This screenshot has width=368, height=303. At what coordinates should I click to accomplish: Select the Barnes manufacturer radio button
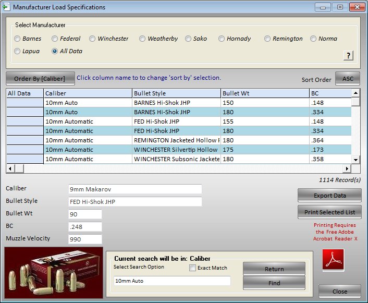pos(18,39)
